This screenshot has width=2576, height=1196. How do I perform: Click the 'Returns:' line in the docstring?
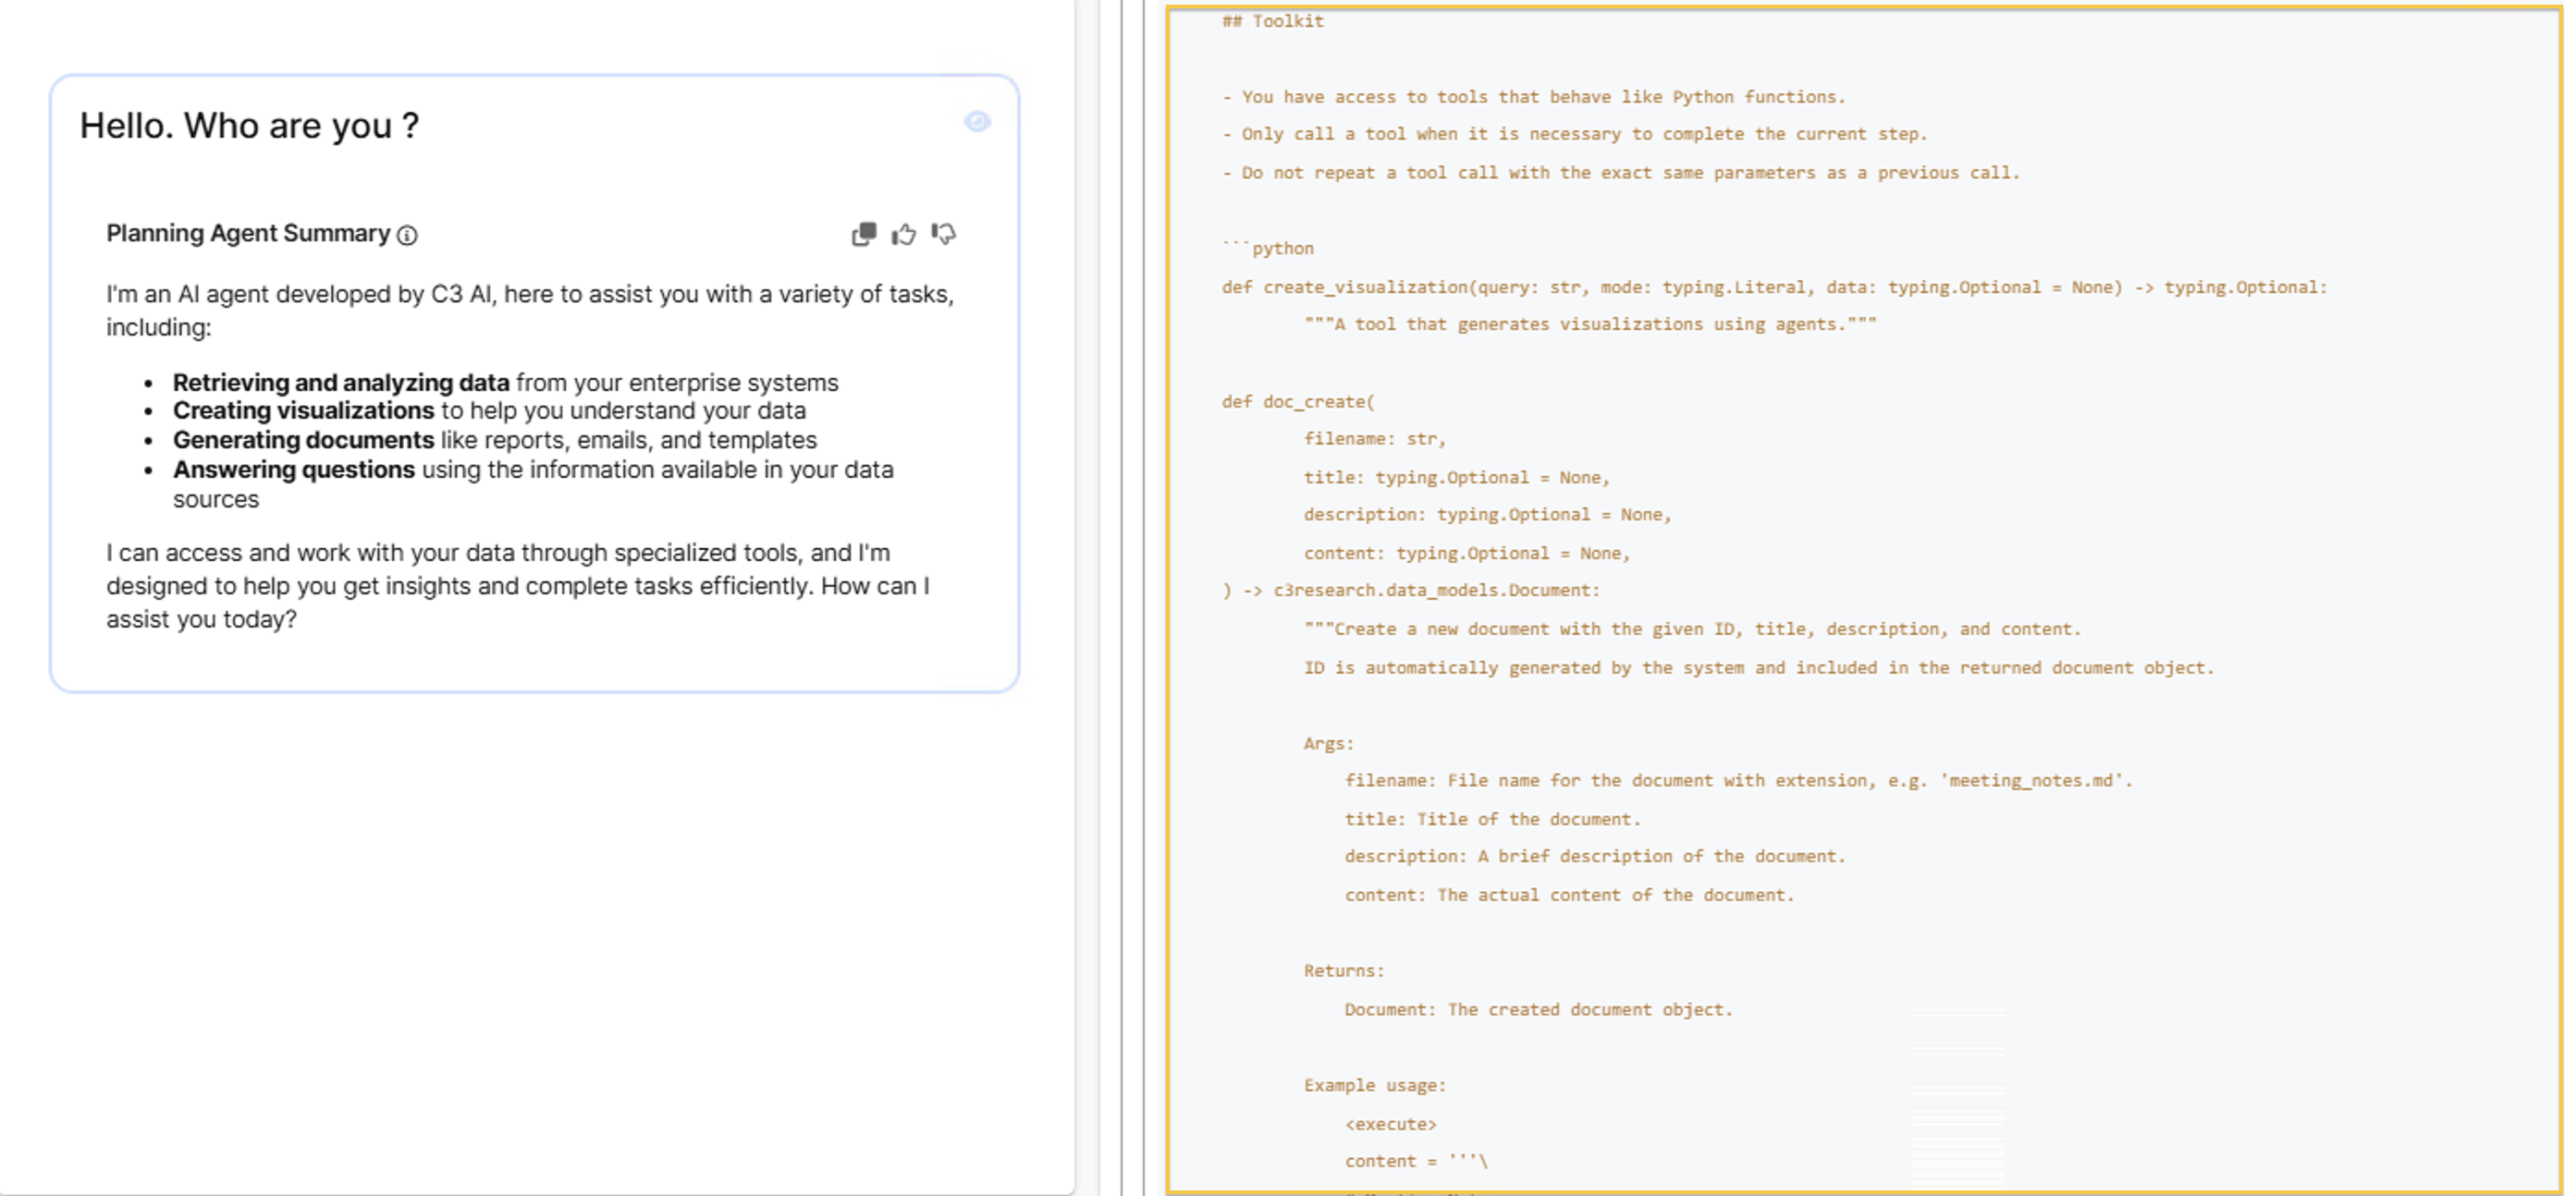tap(1343, 971)
